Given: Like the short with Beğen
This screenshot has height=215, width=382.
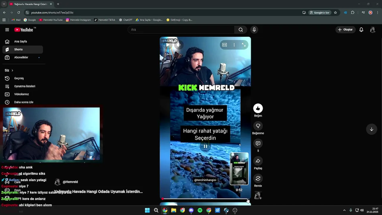Looking at the screenshot, I should coord(258,108).
